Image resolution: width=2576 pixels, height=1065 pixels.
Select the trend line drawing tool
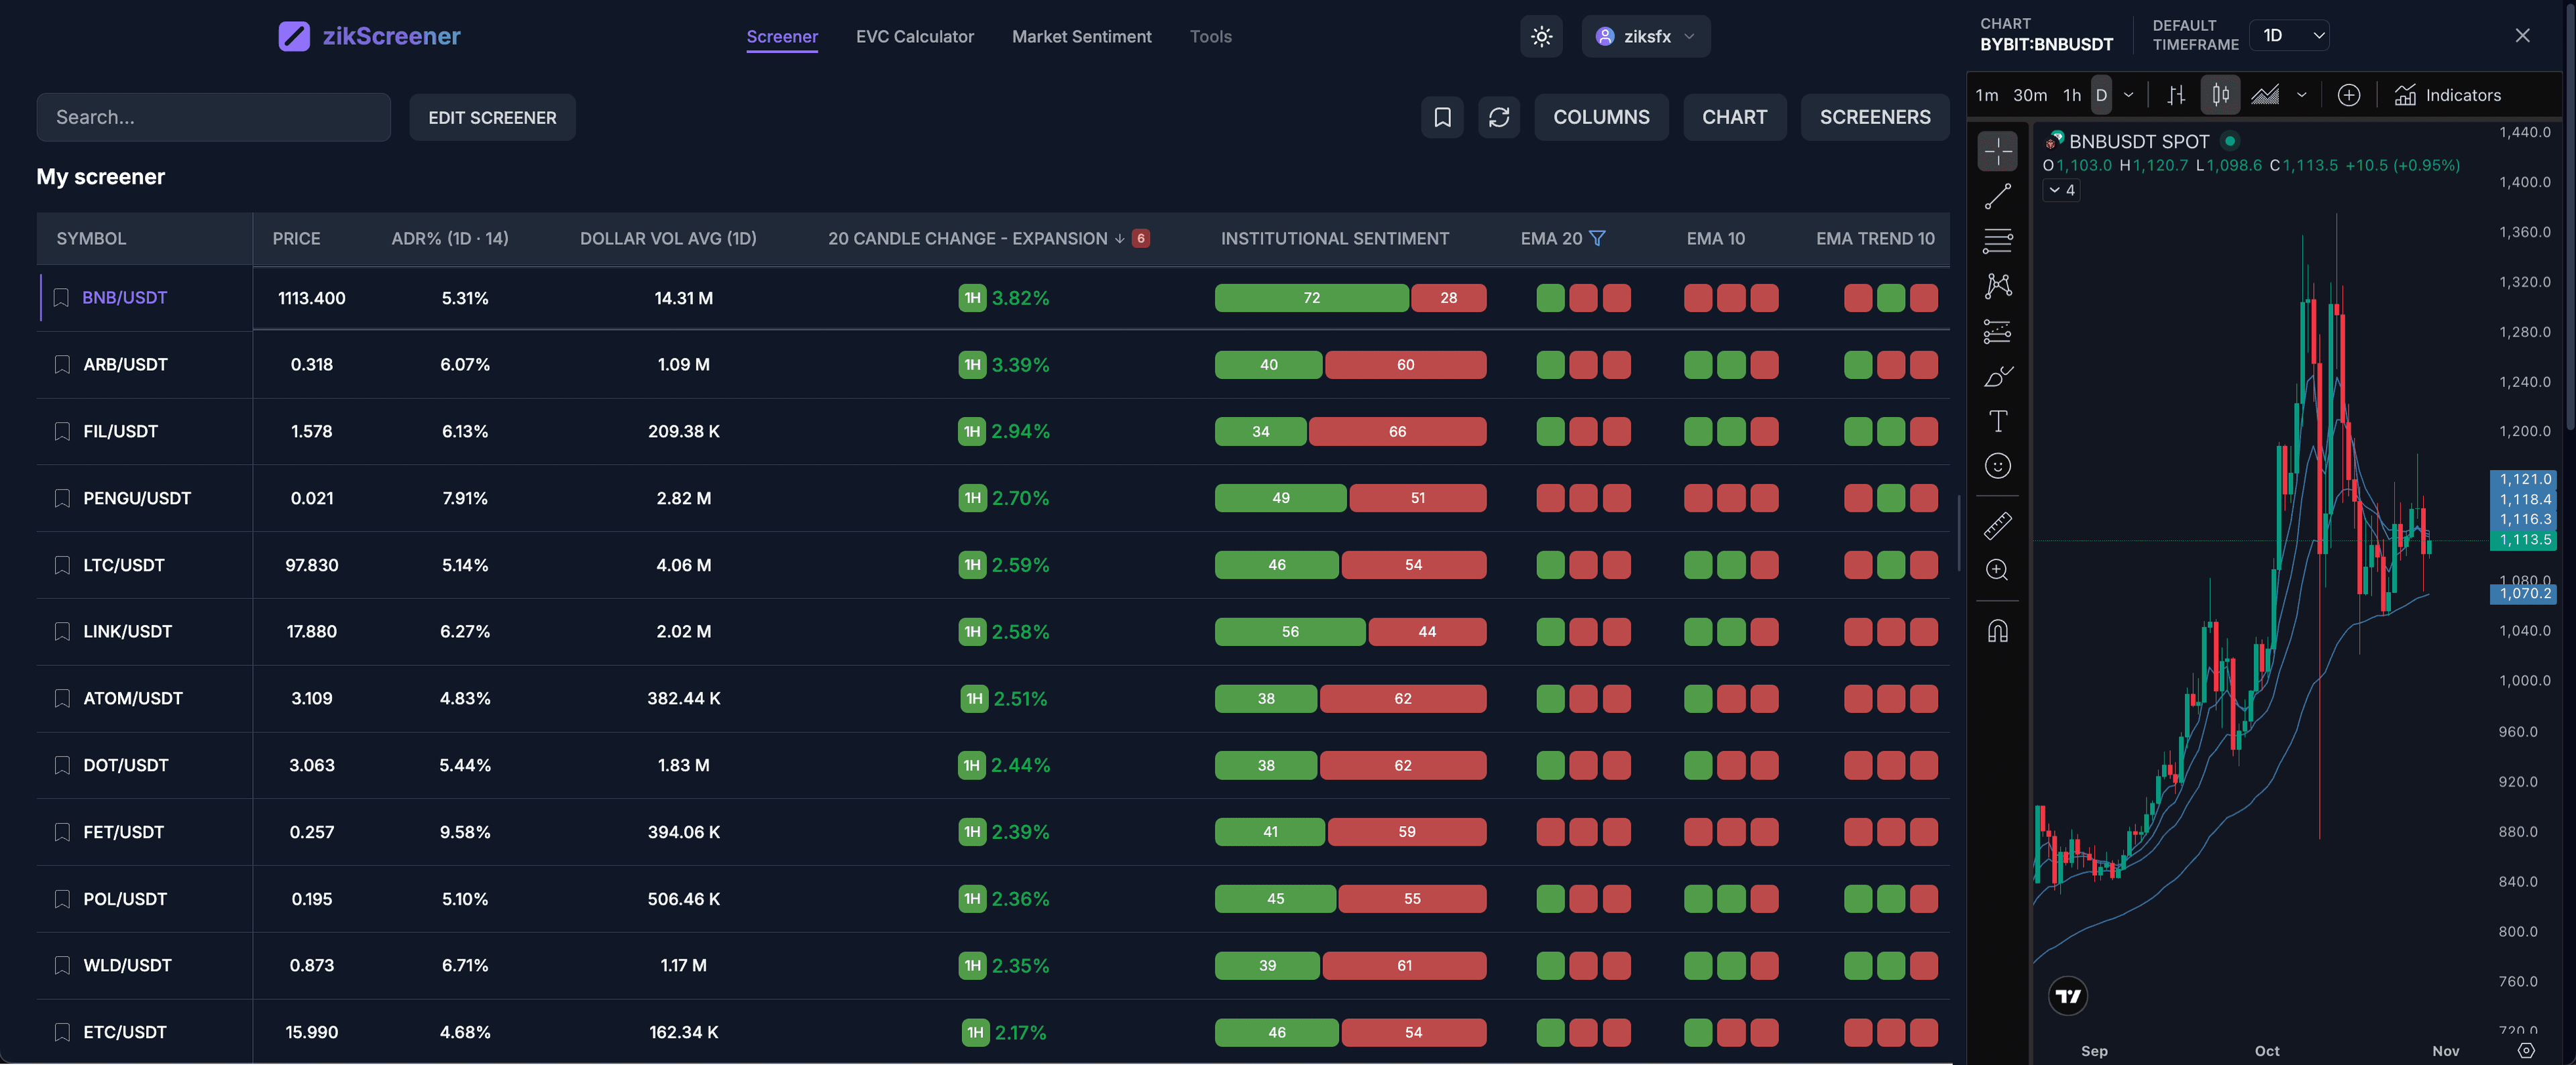(x=1997, y=197)
